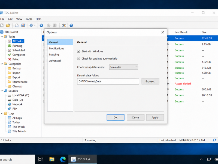Click the Save floppy disk toolbar icon
Viewport: 218px width, 164px height.
pyautogui.click(x=23, y=25)
